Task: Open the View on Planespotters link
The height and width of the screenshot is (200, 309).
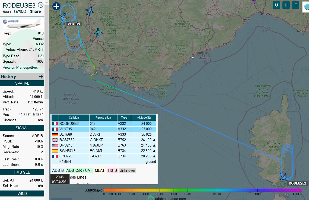Action: (x=20, y=67)
